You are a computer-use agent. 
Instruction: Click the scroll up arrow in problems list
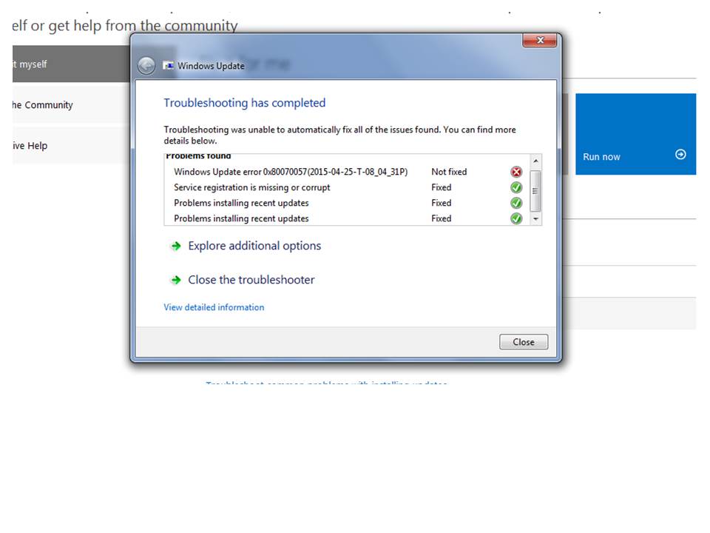[x=535, y=161]
